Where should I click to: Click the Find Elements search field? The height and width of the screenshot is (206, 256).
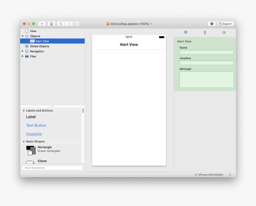pos(52,168)
